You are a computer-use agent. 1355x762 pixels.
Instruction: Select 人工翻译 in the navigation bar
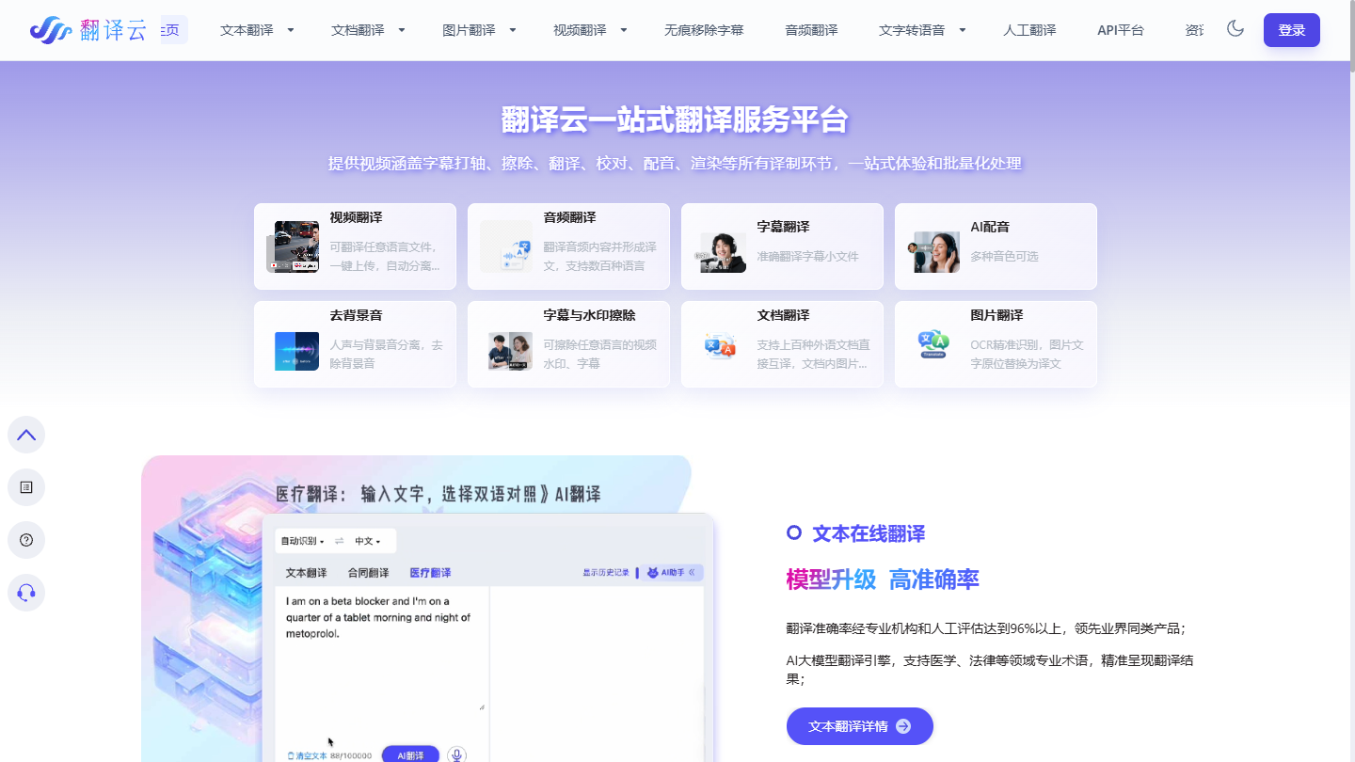(1029, 30)
